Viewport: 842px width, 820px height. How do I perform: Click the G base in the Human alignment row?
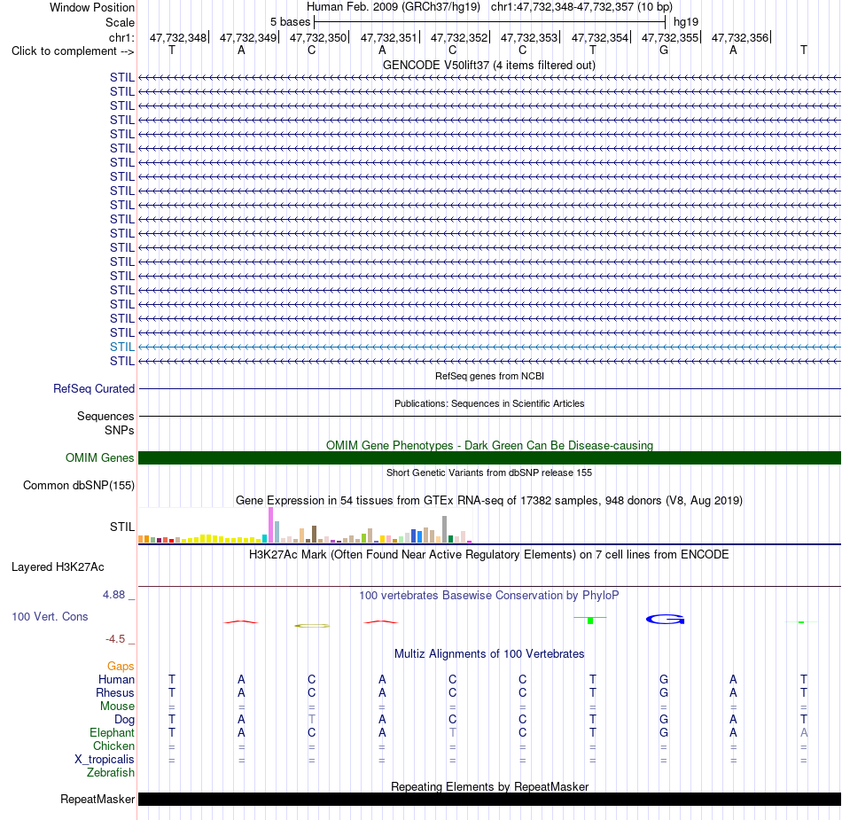(664, 679)
